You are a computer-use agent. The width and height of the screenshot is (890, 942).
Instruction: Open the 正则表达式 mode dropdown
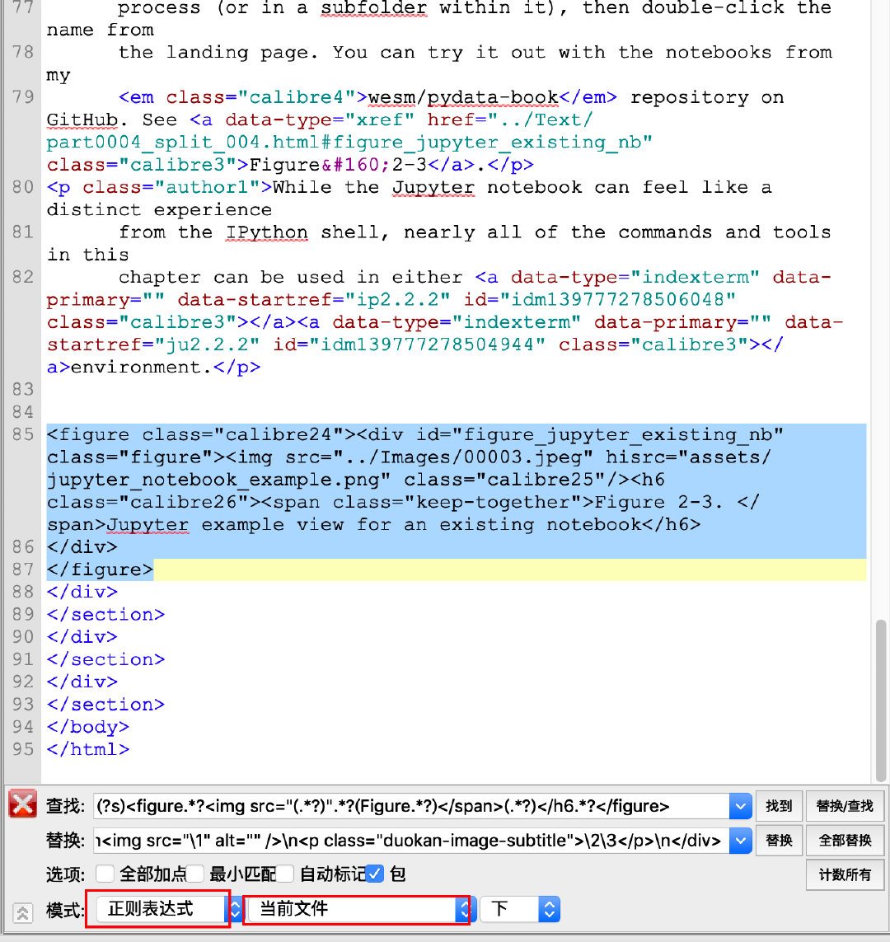pos(169,909)
